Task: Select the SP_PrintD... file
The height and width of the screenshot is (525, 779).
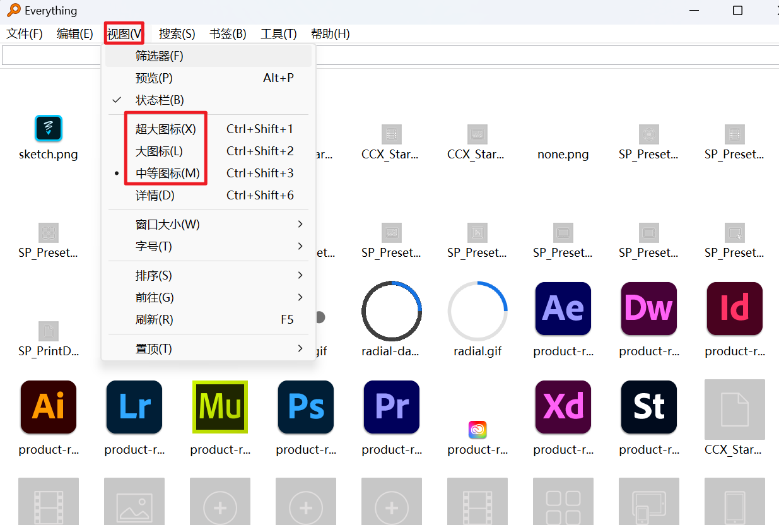Action: click(x=49, y=331)
